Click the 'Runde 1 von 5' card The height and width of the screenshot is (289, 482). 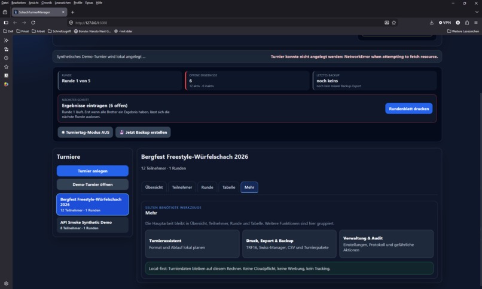coord(120,81)
